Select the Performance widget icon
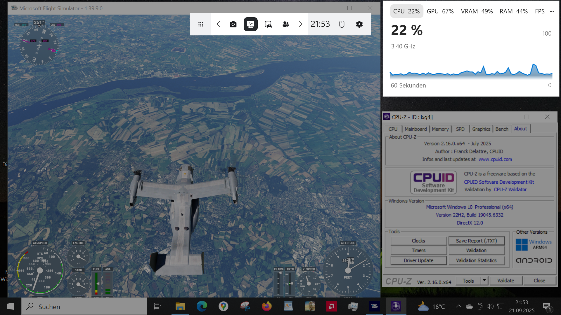The width and height of the screenshot is (561, 315). 250,24
